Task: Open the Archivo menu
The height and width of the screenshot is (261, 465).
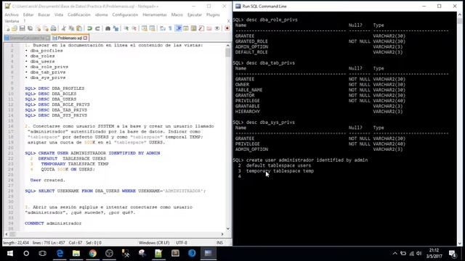Action: 12,14
